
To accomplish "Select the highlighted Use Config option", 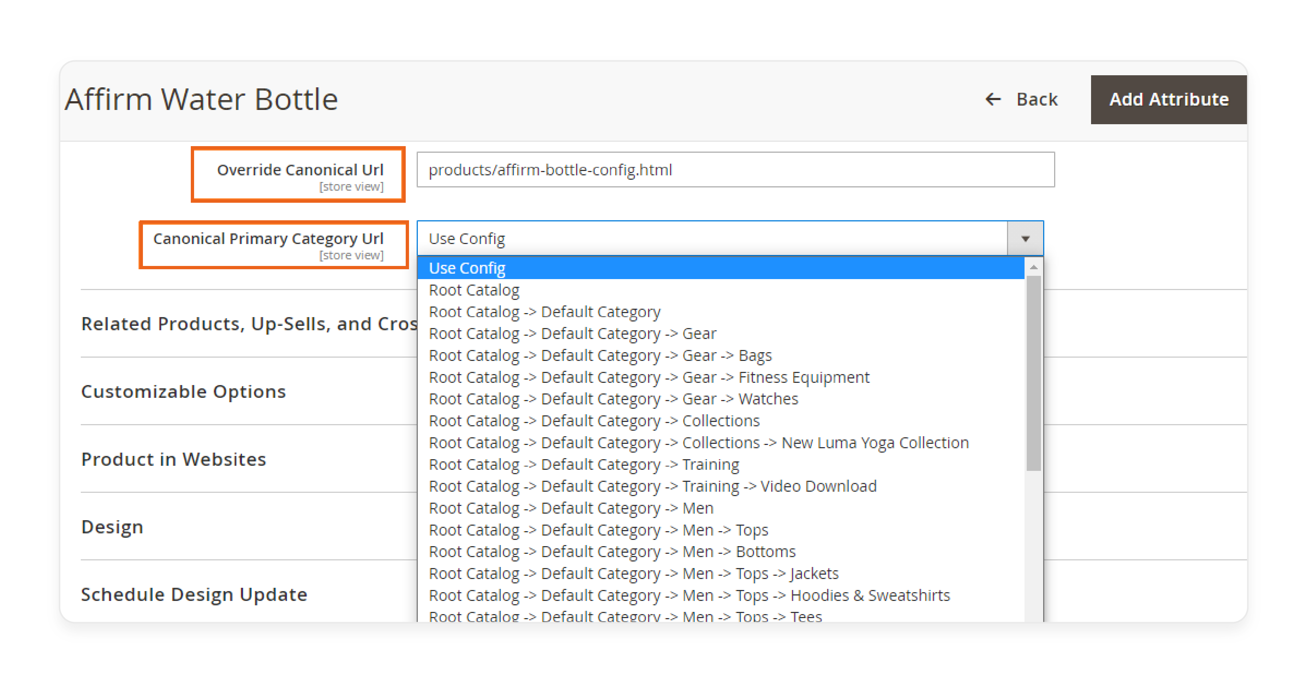I will [x=720, y=268].
